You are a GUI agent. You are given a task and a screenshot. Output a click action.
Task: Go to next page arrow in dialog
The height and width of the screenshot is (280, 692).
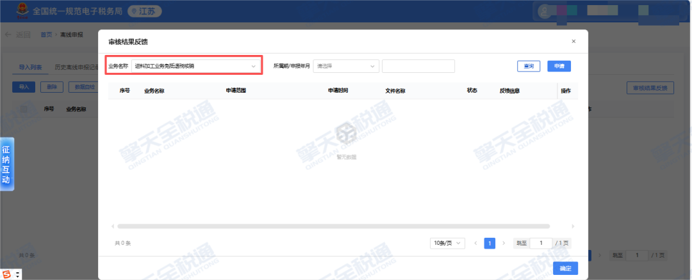tap(504, 243)
